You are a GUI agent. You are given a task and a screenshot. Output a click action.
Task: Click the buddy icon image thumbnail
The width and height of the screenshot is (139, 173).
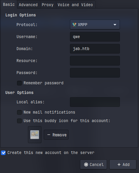click(x=35, y=135)
